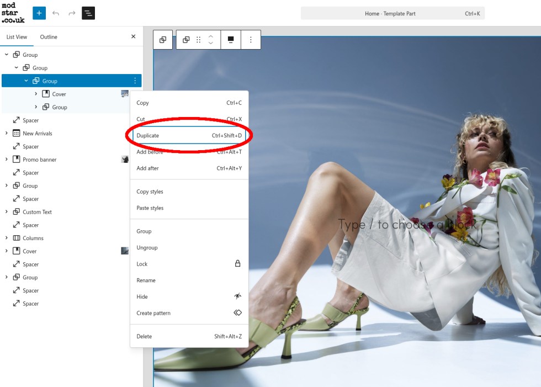Choose Rename from the context menu
The width and height of the screenshot is (541, 387).
(189, 280)
